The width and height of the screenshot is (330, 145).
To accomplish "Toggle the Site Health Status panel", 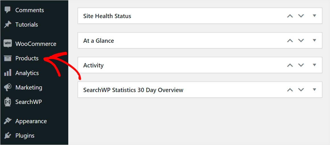I will pyautogui.click(x=314, y=16).
